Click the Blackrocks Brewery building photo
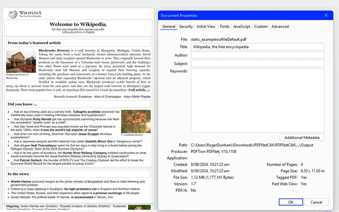The image size is (339, 212). click(21, 61)
